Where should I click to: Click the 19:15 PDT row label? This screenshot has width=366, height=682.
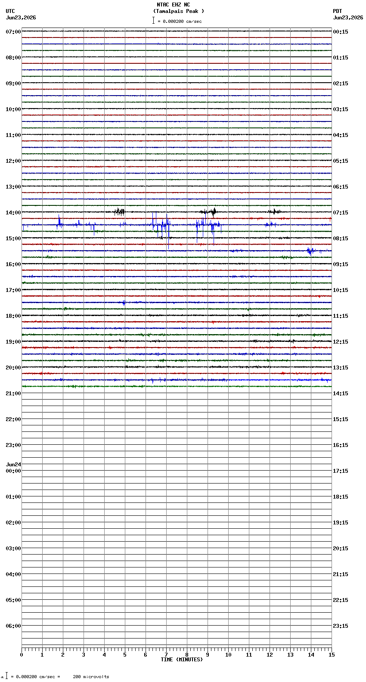341,523
